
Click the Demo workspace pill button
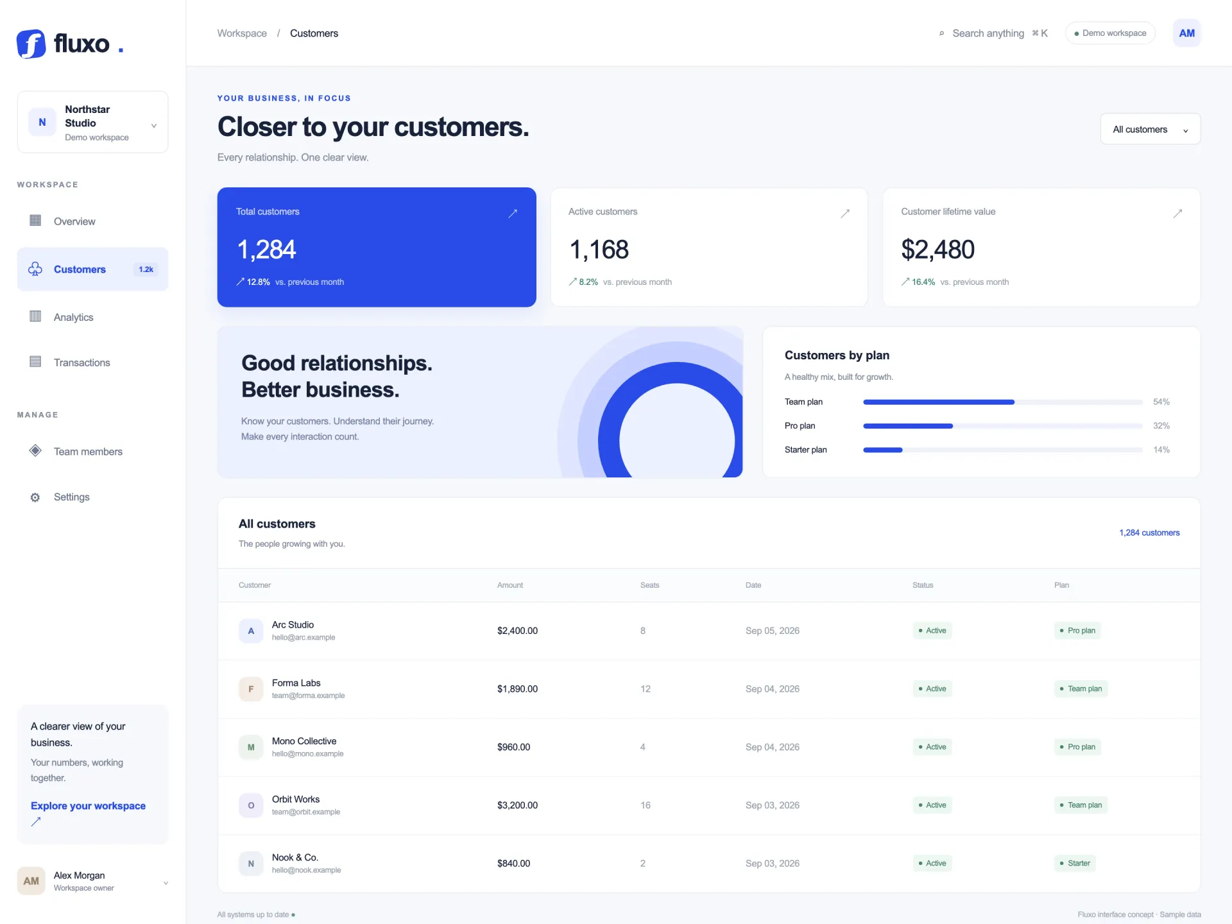[1110, 33]
